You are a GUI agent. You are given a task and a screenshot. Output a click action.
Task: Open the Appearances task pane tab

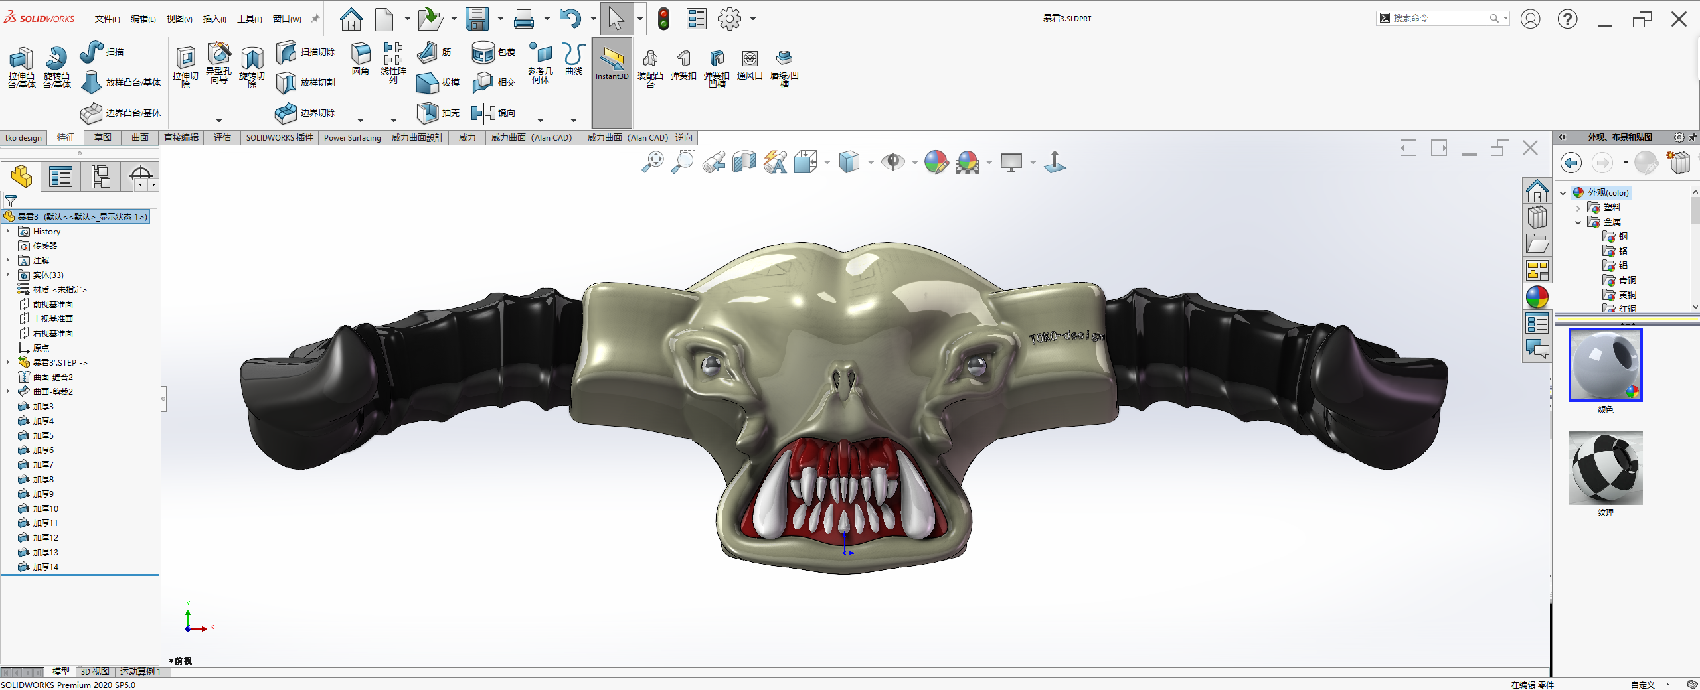1537,297
